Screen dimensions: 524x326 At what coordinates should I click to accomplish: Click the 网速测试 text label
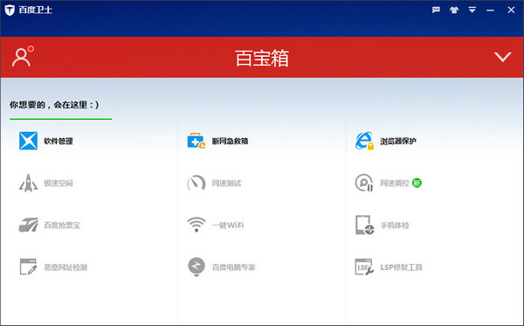point(226,184)
